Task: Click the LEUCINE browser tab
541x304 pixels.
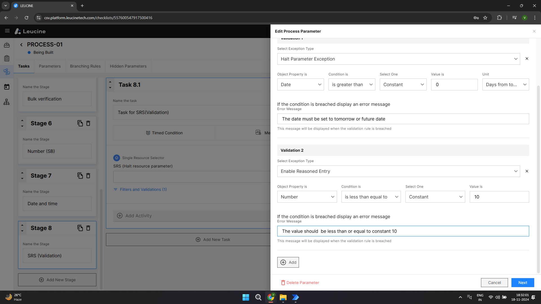Action: pos(44,6)
